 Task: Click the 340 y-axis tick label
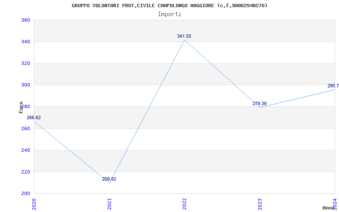coord(25,42)
